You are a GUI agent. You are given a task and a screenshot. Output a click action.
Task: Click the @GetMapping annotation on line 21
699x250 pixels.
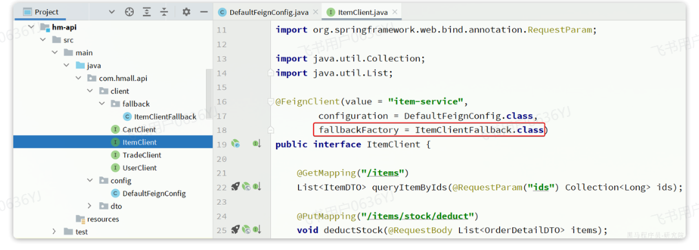click(327, 173)
